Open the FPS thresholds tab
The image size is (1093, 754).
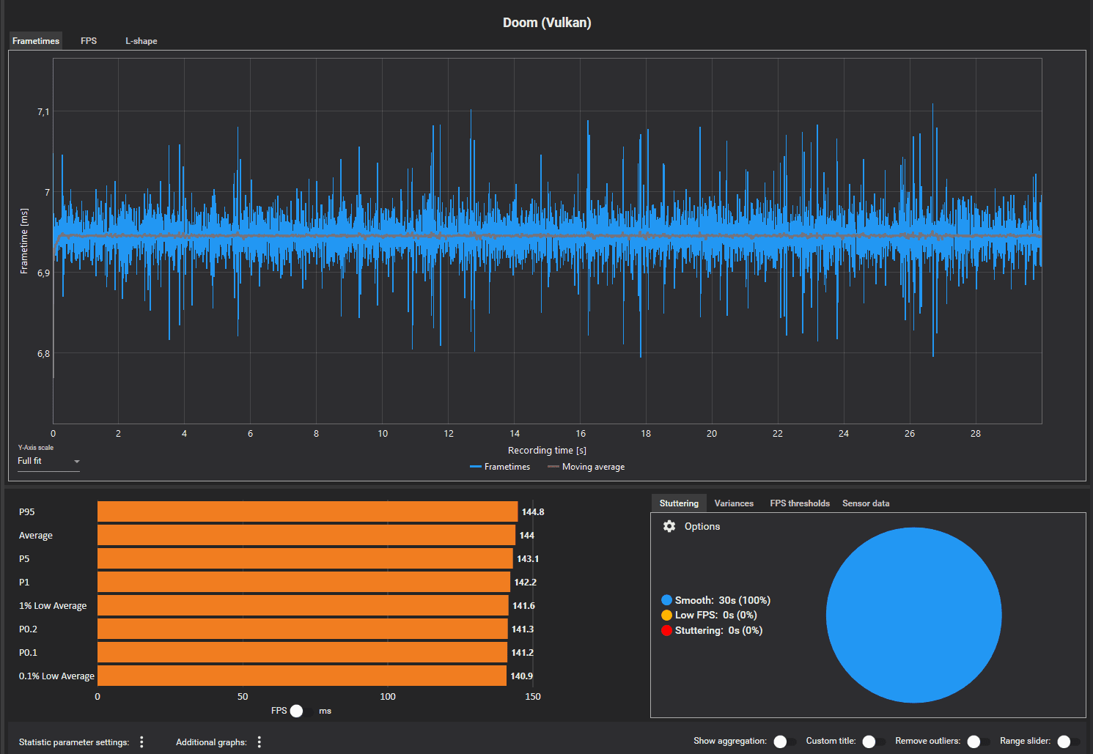point(800,503)
